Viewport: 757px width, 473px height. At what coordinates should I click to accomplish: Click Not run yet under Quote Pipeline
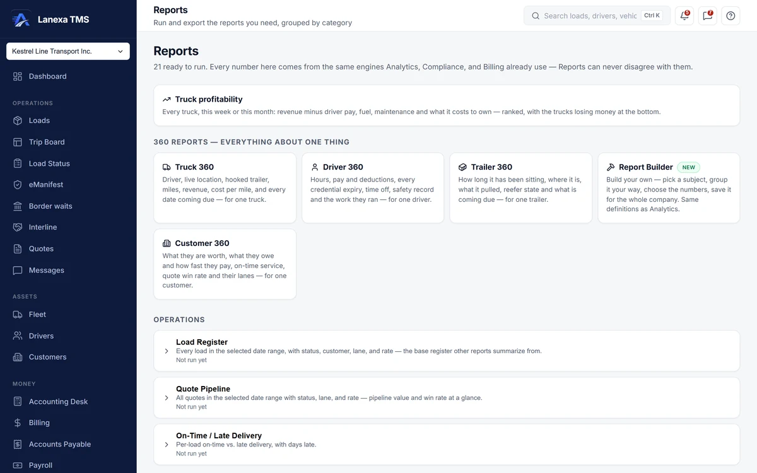pos(191,407)
